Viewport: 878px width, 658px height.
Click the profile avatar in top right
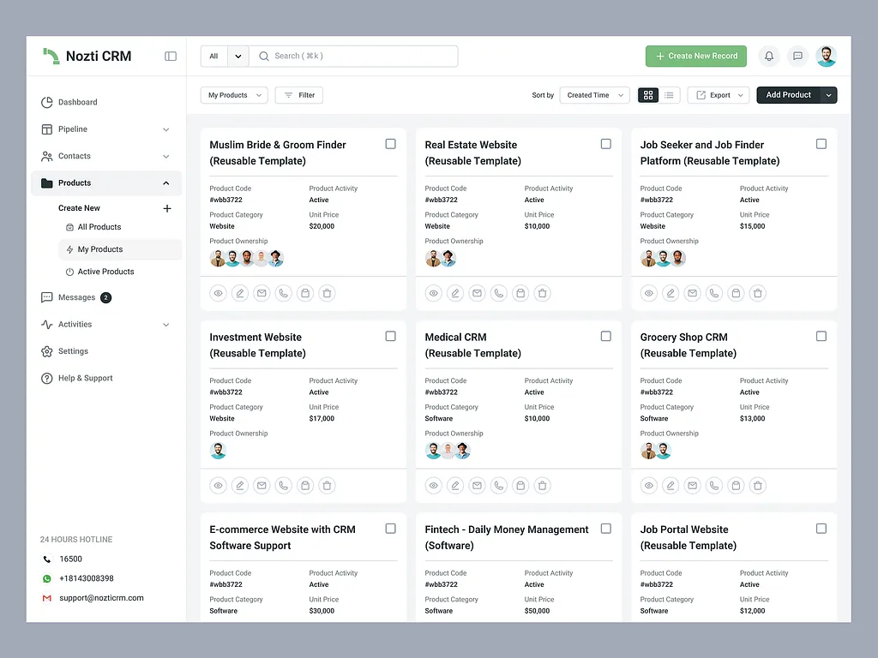(826, 56)
